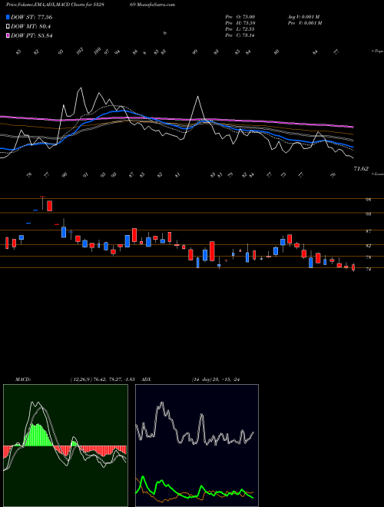
Task: Click the blue DOW ST legend swatch
Action: (x=8, y=17)
